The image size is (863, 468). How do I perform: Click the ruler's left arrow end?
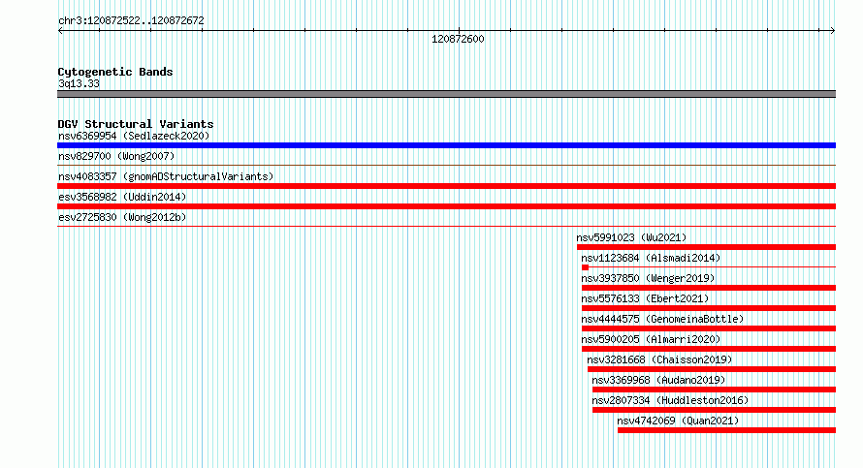60,31
